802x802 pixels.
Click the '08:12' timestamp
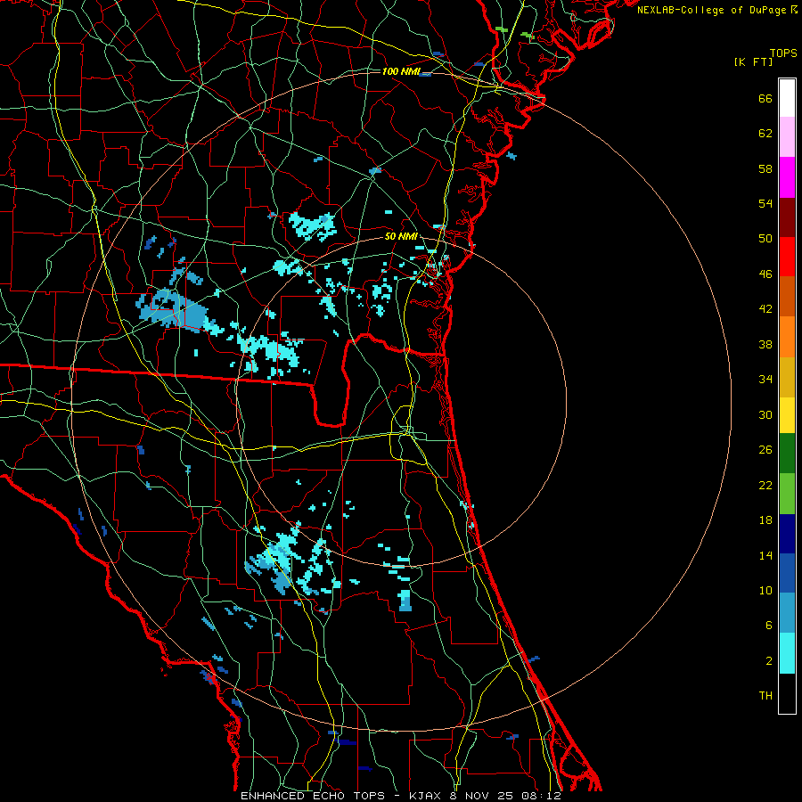tap(541, 796)
